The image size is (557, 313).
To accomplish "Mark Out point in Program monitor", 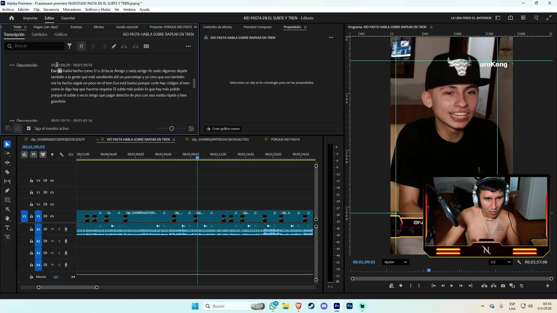I will click(419, 286).
